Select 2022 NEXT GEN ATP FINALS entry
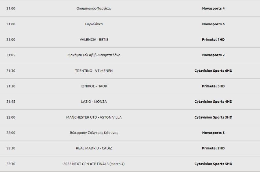260x172 pixels. pyautogui.click(x=94, y=164)
